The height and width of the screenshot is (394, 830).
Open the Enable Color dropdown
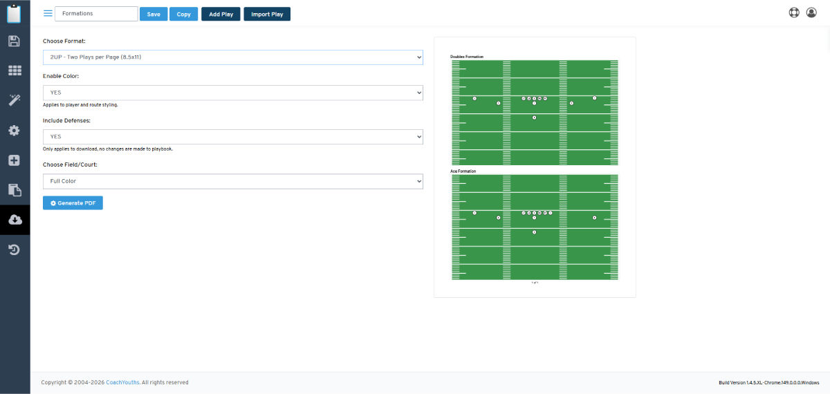[233, 92]
